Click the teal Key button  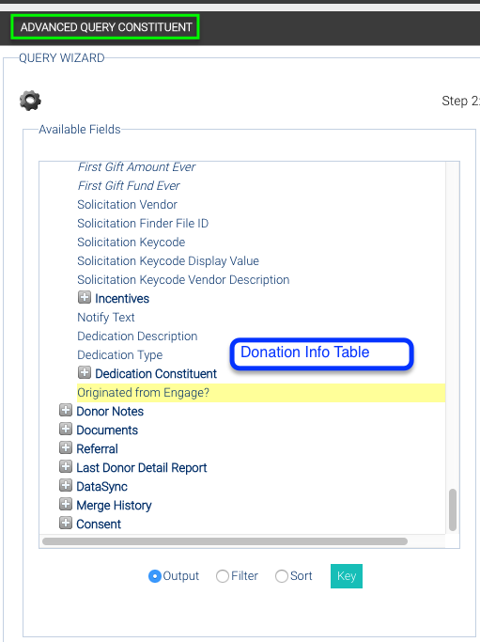pyautogui.click(x=347, y=576)
